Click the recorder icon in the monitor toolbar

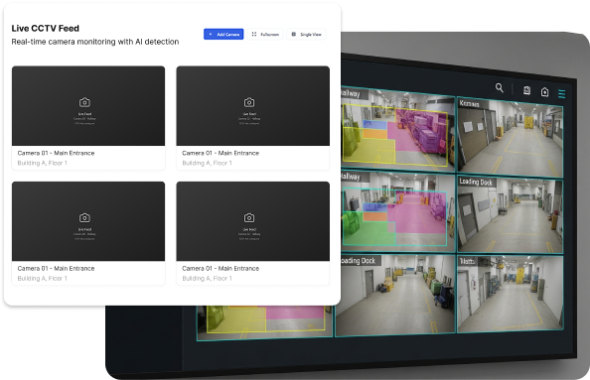526,90
